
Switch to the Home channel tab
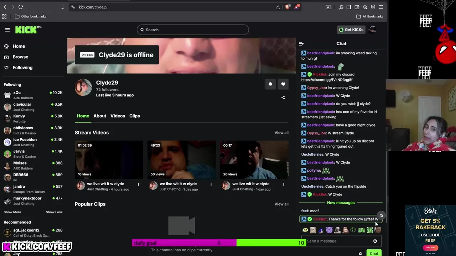pos(83,116)
